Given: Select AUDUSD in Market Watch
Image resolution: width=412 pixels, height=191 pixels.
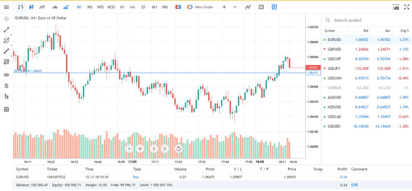Looking at the screenshot, I should (x=367, y=97).
